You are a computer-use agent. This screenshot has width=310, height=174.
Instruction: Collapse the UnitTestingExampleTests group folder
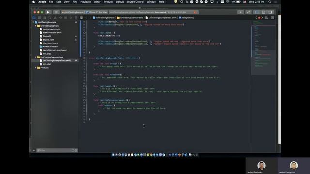36,57
